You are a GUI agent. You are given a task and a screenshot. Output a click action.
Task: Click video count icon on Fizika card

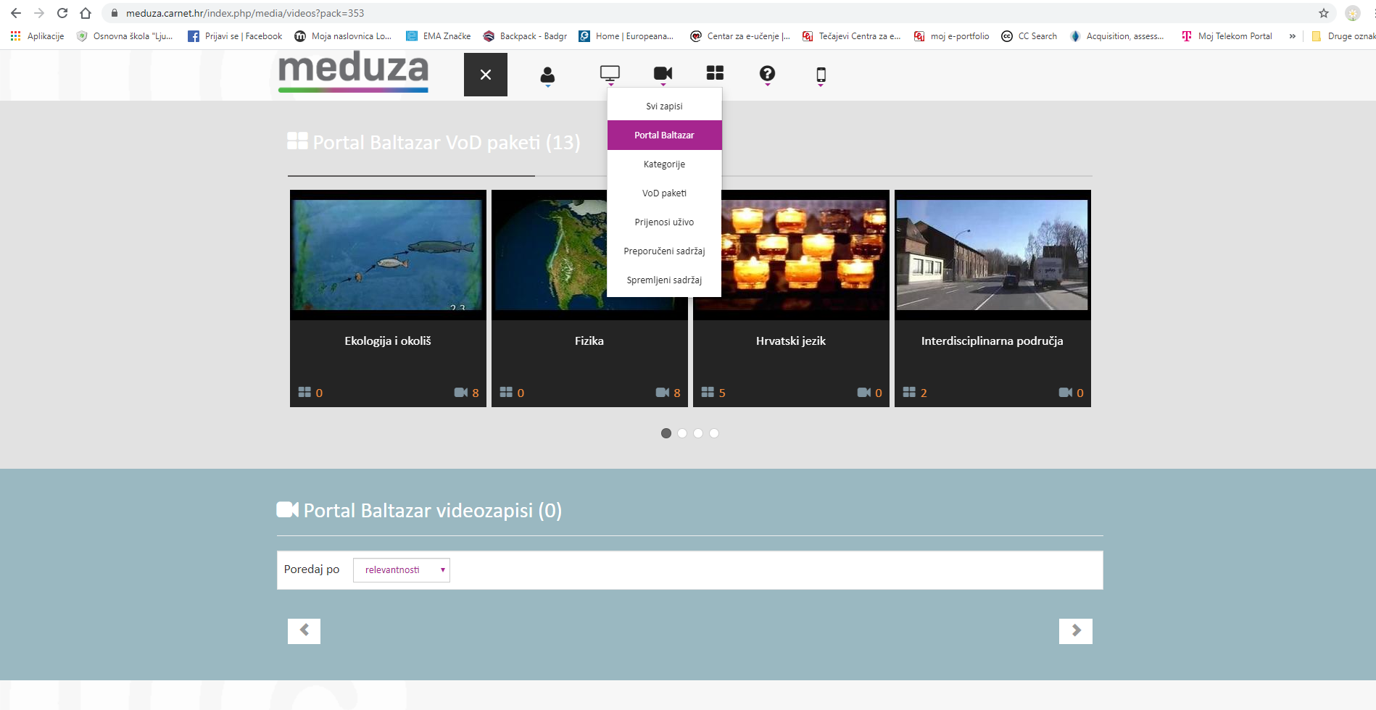(x=663, y=392)
